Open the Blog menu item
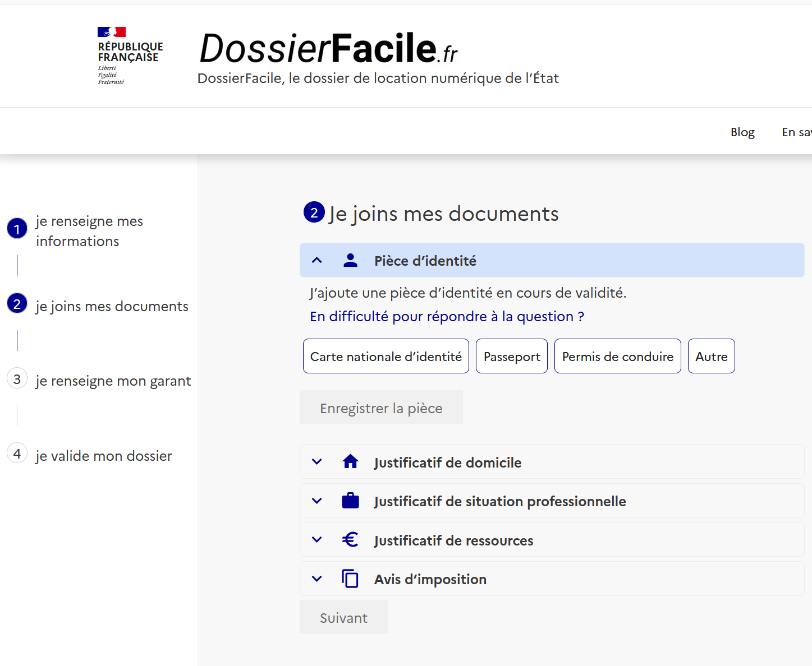The image size is (812, 666). coord(742,132)
